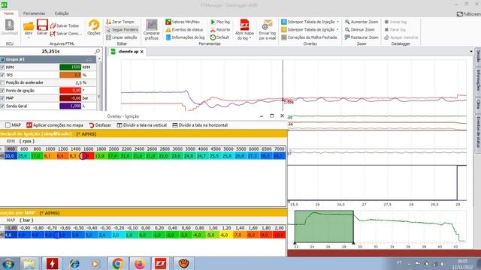Click Aumentar Zoom
Viewport: 481px width, 270px height.
(362, 22)
